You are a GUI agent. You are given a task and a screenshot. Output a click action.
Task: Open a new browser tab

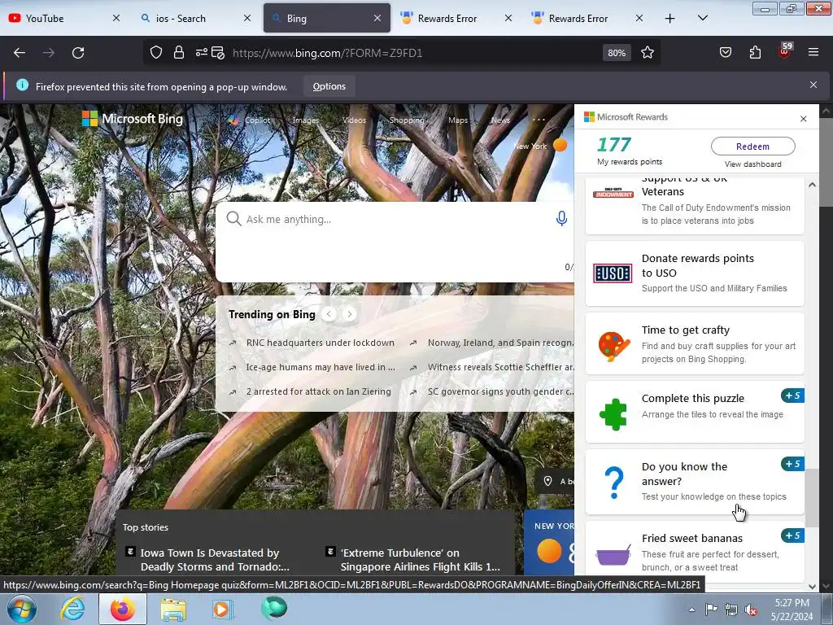pos(670,19)
